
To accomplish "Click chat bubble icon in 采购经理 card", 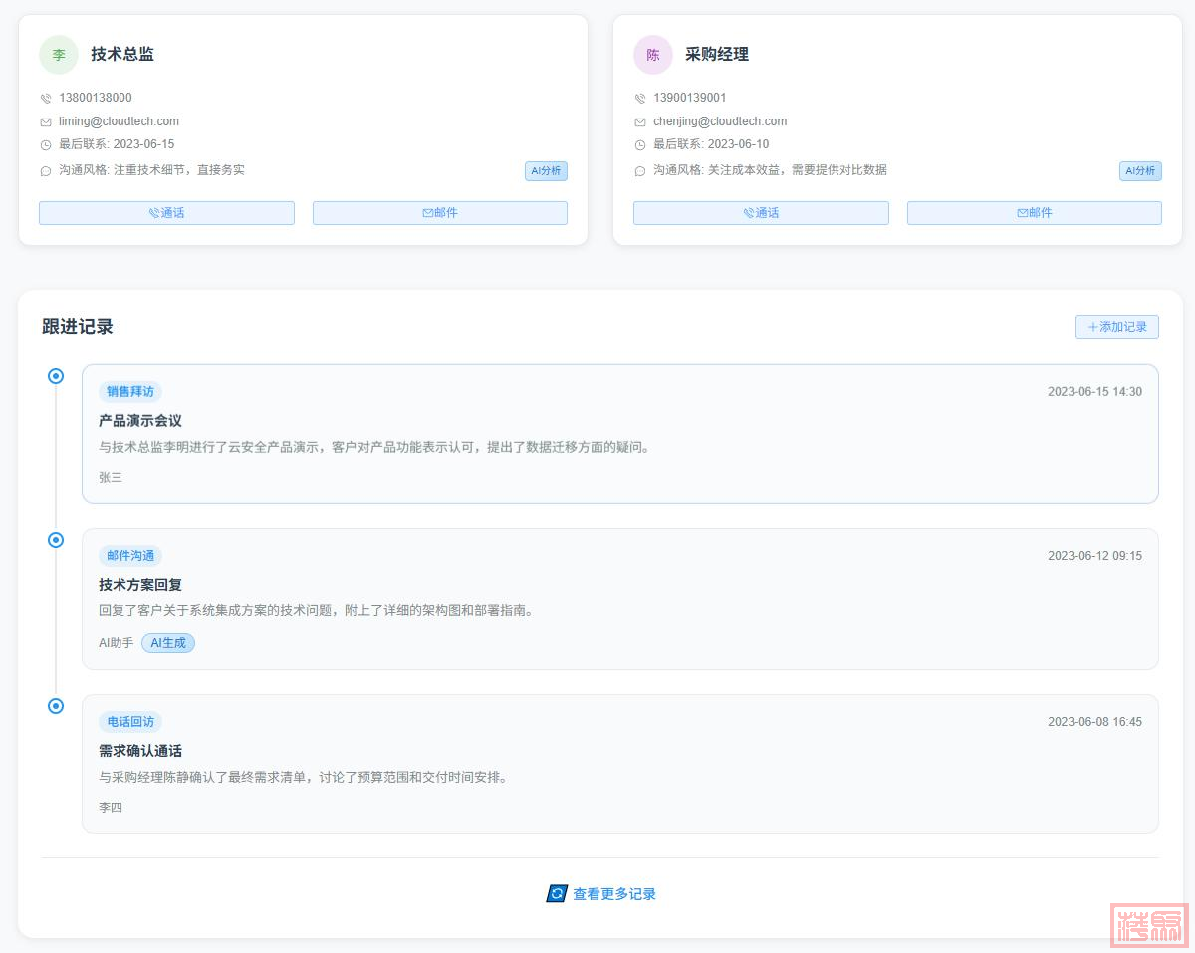I will pos(640,171).
